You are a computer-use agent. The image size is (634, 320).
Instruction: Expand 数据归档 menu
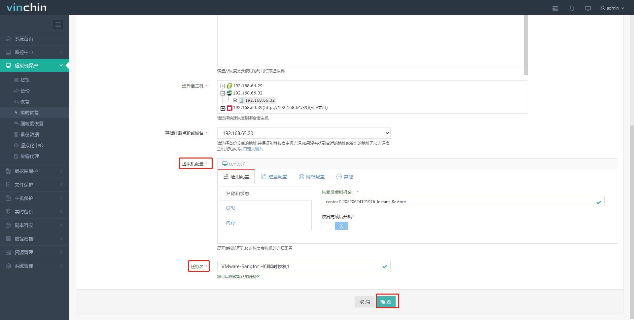[x=35, y=239]
